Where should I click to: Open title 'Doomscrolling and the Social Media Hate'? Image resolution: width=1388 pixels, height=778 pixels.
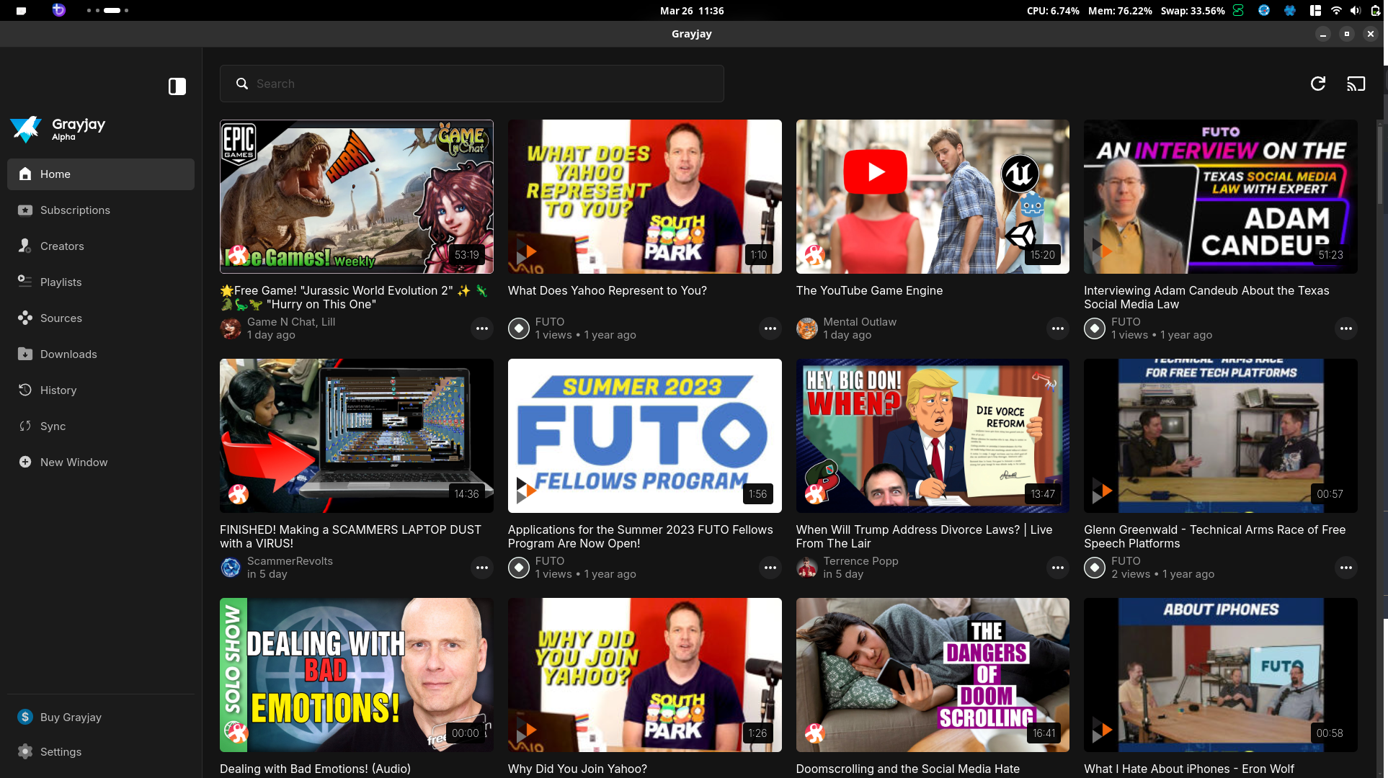(x=908, y=769)
